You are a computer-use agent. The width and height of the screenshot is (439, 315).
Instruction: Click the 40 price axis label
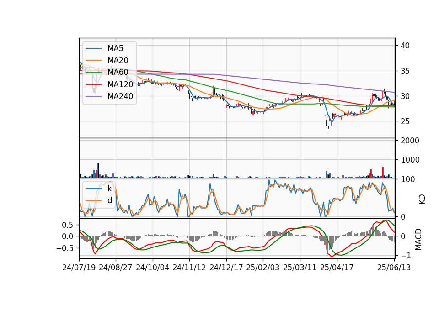tap(405, 46)
